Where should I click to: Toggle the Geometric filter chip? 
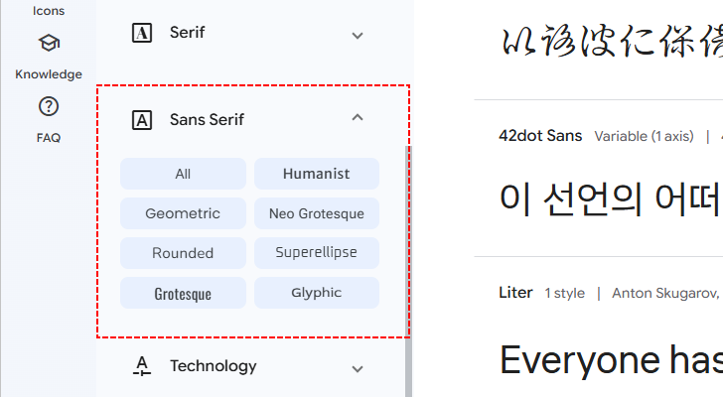[183, 213]
